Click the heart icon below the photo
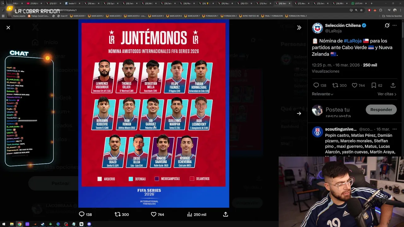 [x=154, y=214]
